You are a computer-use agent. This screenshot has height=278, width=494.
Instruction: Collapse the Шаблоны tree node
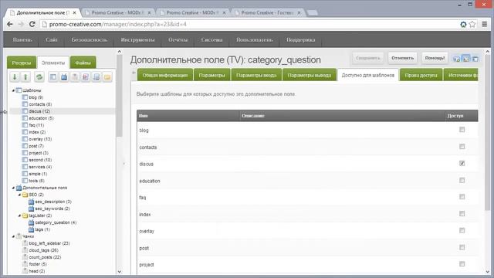[13, 90]
